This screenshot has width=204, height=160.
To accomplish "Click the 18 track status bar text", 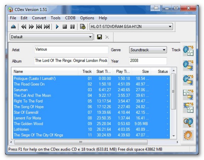I will pyautogui.click(x=121, y=149).
